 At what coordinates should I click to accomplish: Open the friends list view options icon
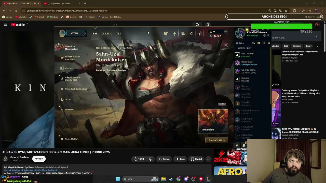pyautogui.click(x=264, y=43)
